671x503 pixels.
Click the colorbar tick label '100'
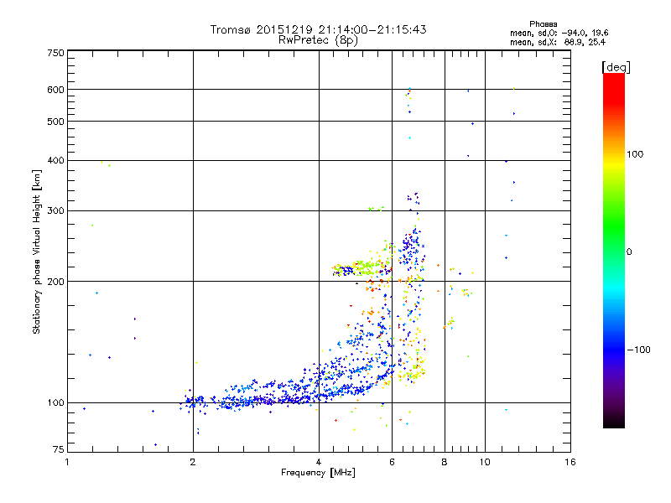click(x=635, y=154)
